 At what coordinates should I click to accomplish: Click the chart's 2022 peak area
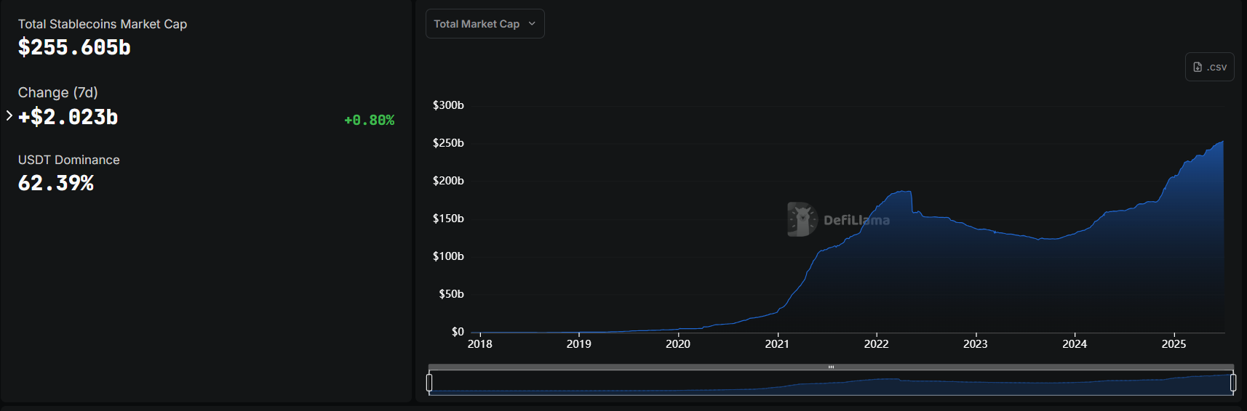[x=901, y=211]
